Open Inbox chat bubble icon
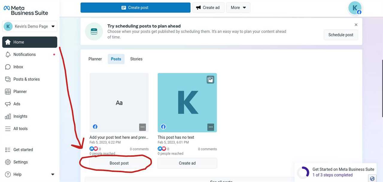The height and width of the screenshot is (182, 383). (x=8, y=67)
